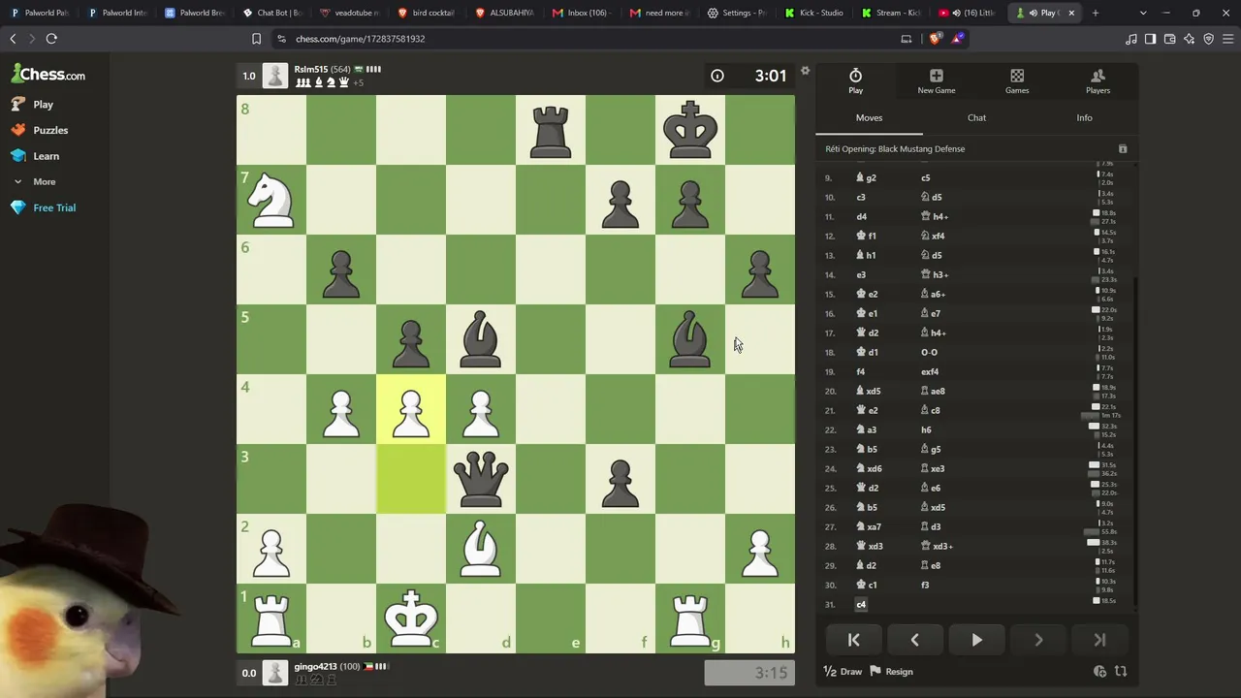Click the white rook on g1
This screenshot has height=698, width=1241.
click(x=690, y=619)
